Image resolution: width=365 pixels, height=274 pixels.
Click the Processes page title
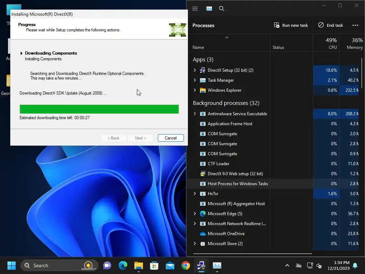203,25
